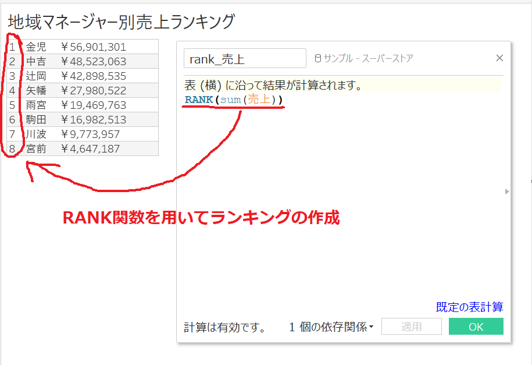532x365 pixels.
Task: Click the sheet title 地域マネージャー別売上ランキング
Action: click(x=121, y=22)
